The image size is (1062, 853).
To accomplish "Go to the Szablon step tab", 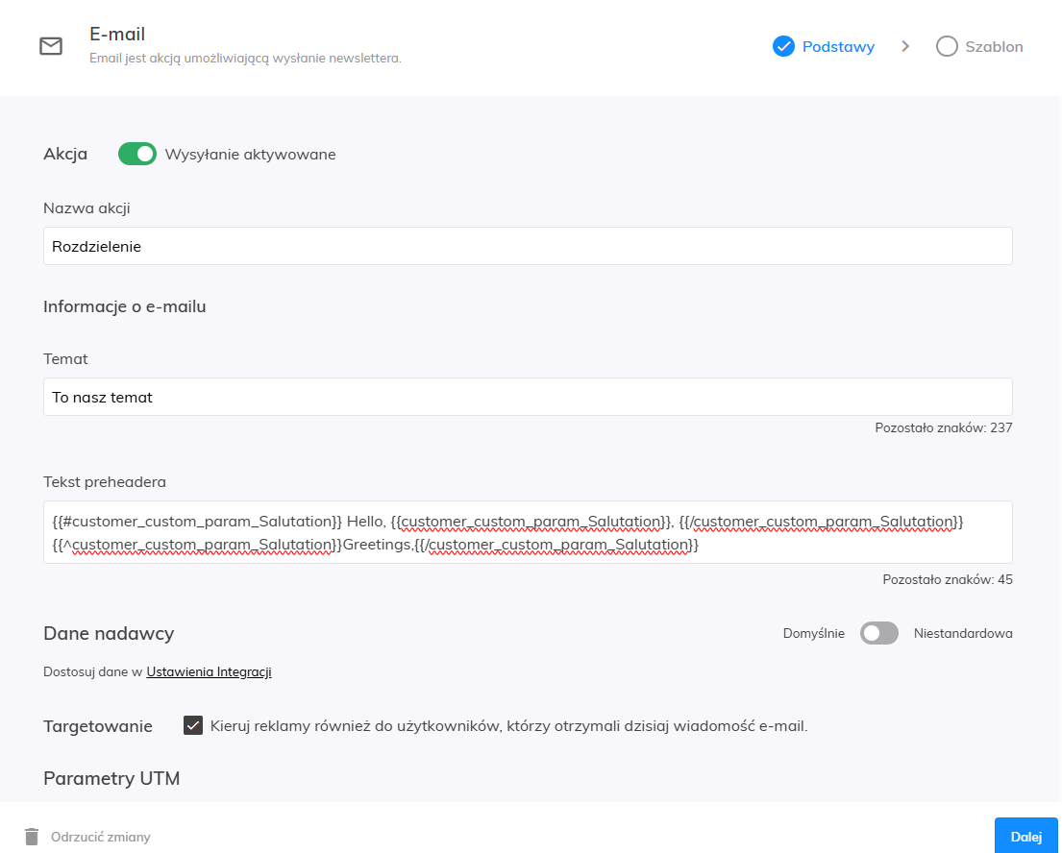I will coord(994,46).
